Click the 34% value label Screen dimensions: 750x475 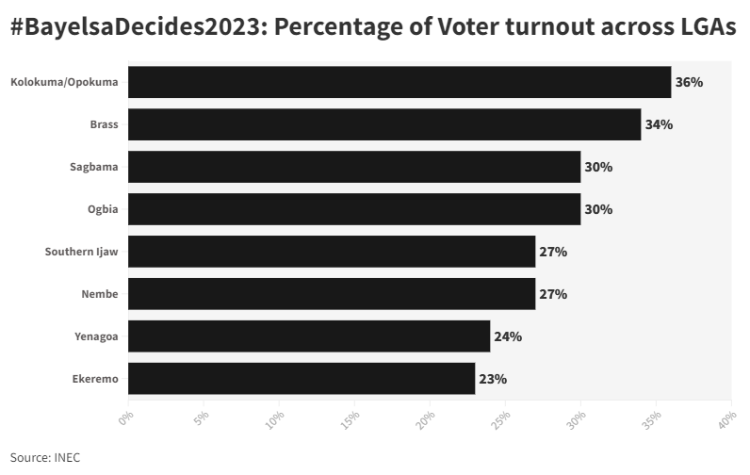pyautogui.click(x=659, y=124)
